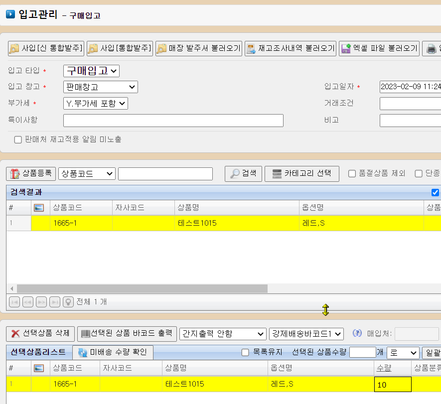Focus the 특이사항 text field
The image size is (441, 404).
click(x=173, y=121)
